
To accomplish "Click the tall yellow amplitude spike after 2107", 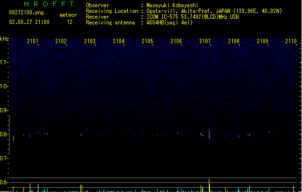I will click(209, 185).
